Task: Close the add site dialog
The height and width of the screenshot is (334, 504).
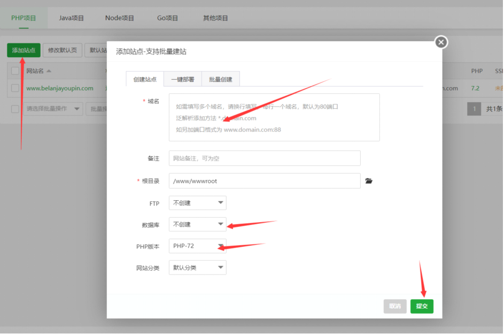Action: (441, 42)
